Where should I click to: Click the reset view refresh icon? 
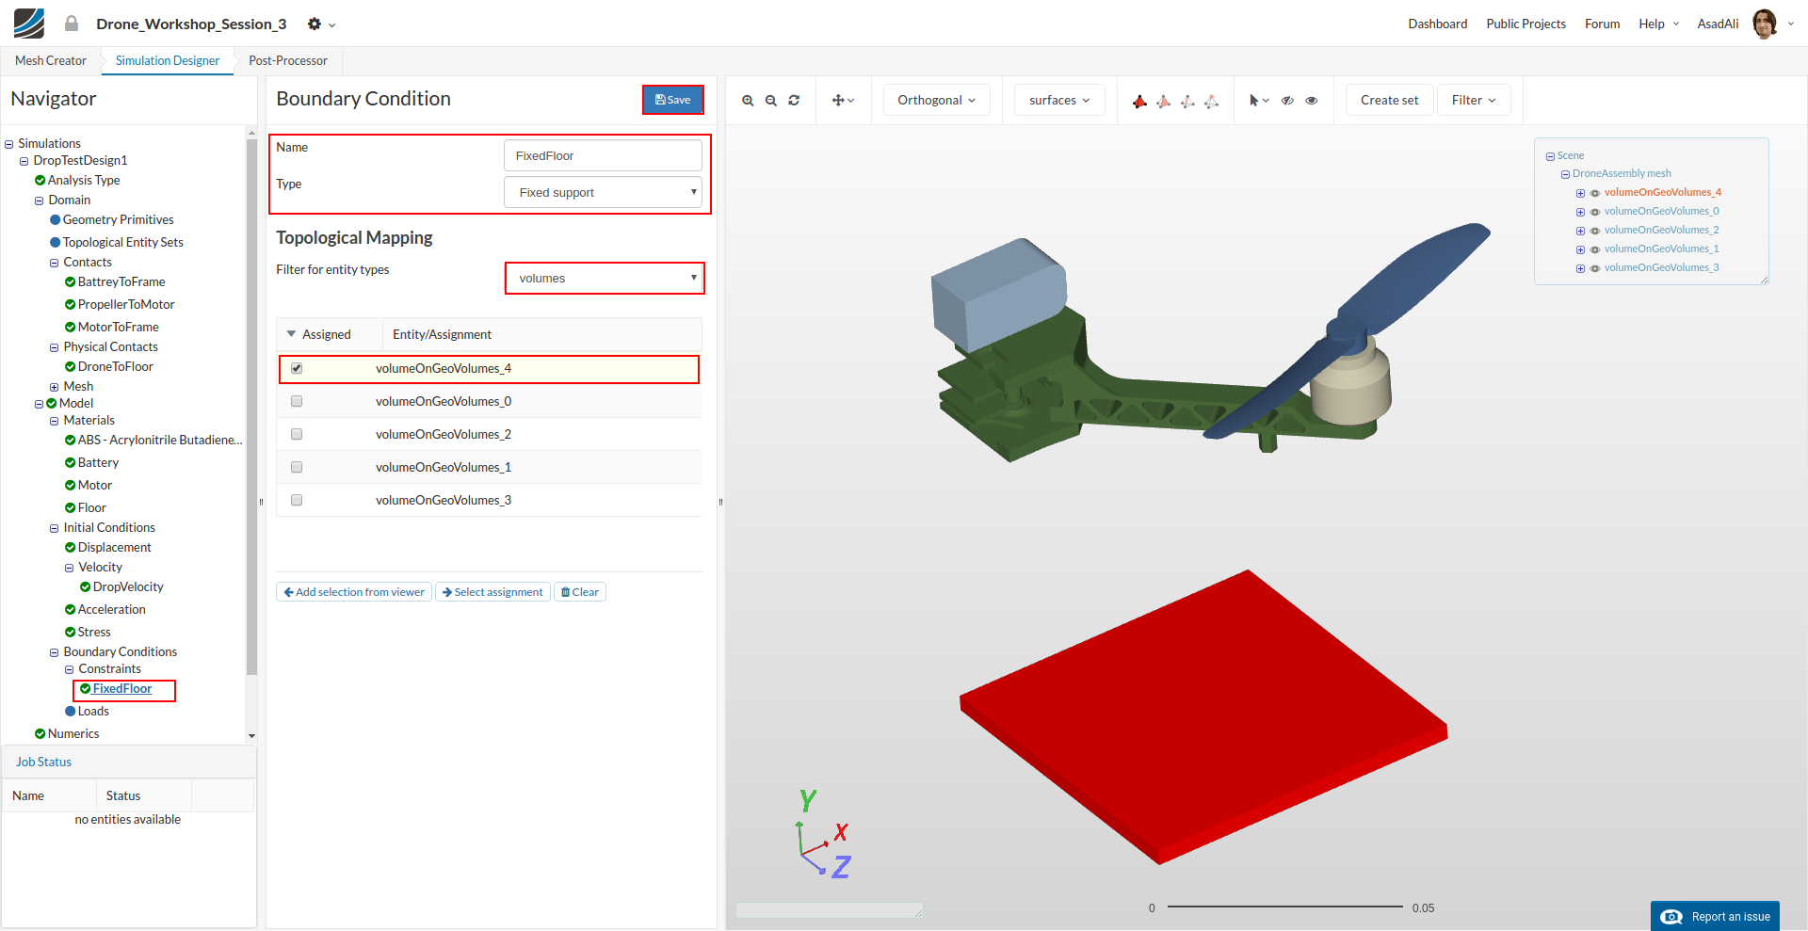(x=794, y=101)
